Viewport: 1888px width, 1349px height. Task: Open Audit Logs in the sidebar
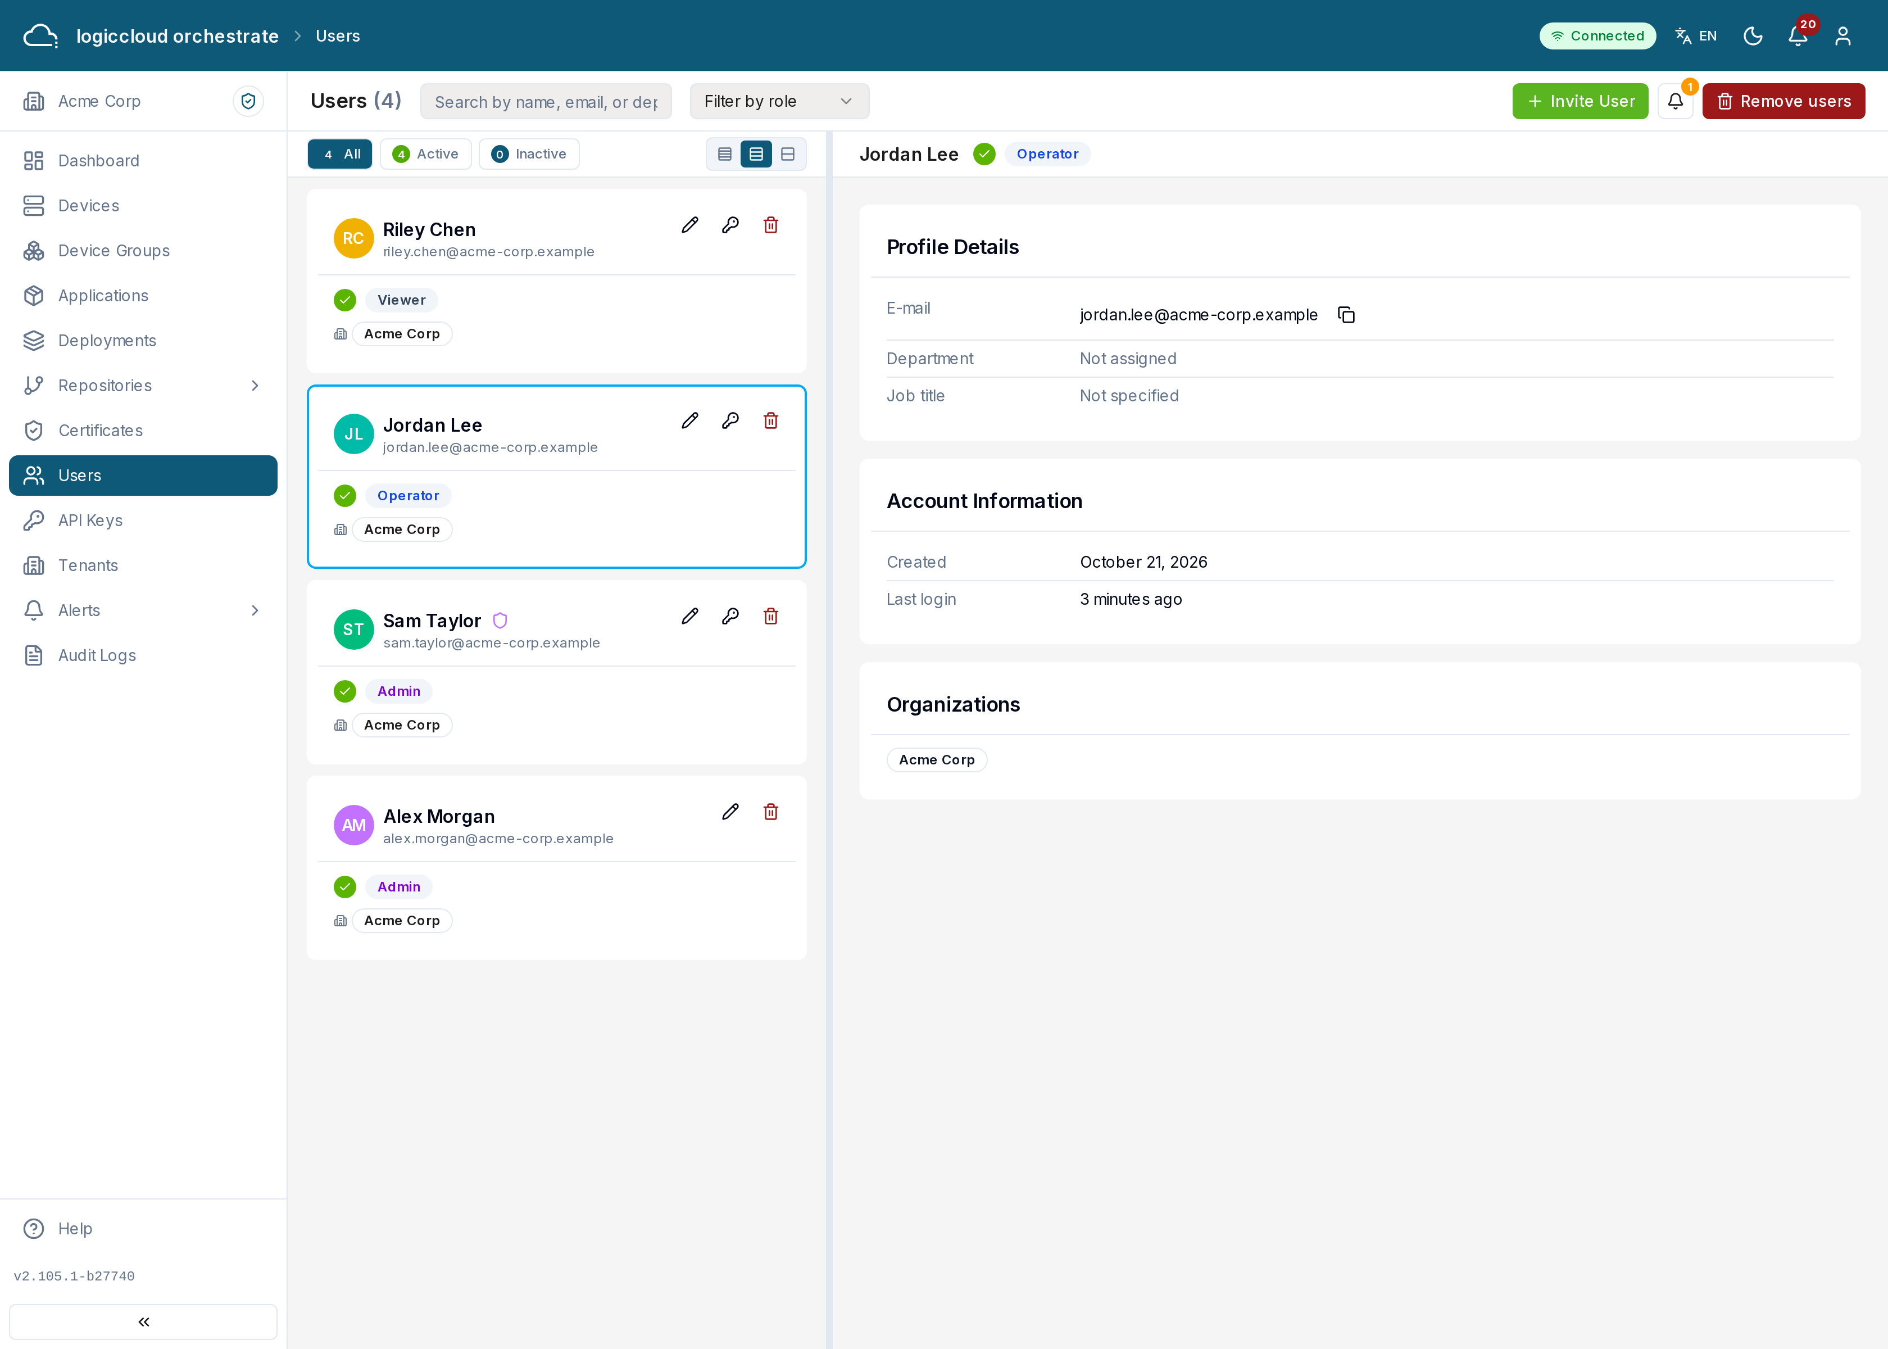144,655
